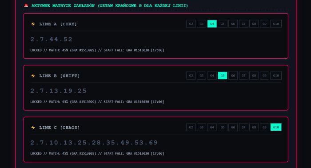Click the 'LINE C [CHAOS]' title

(59, 128)
